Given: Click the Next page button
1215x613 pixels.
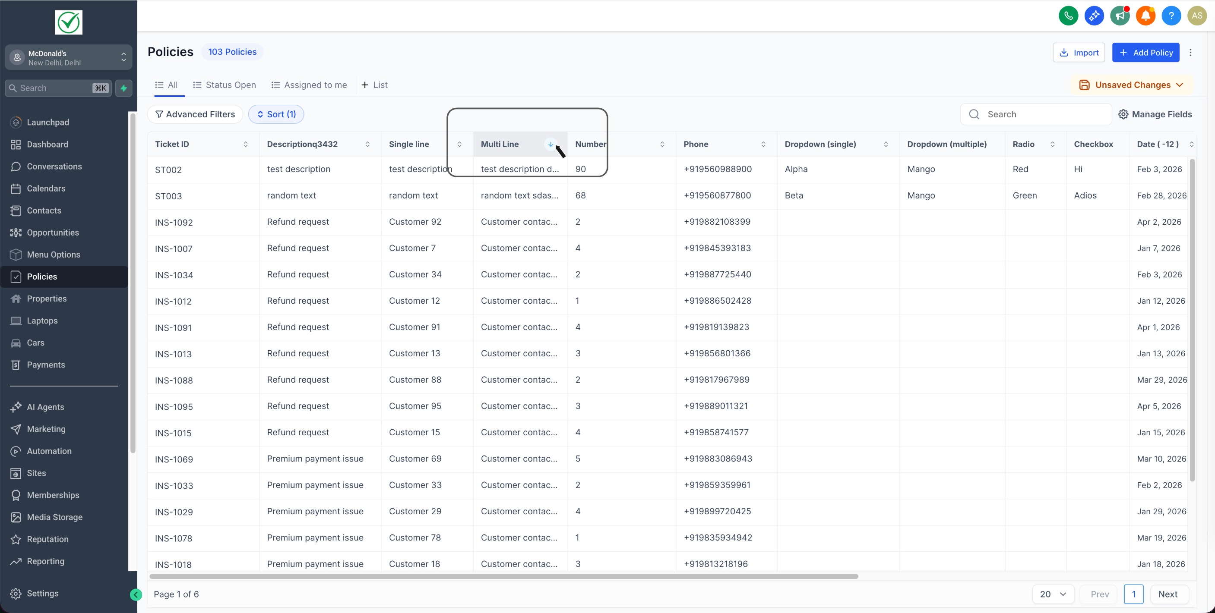Looking at the screenshot, I should [x=1168, y=594].
